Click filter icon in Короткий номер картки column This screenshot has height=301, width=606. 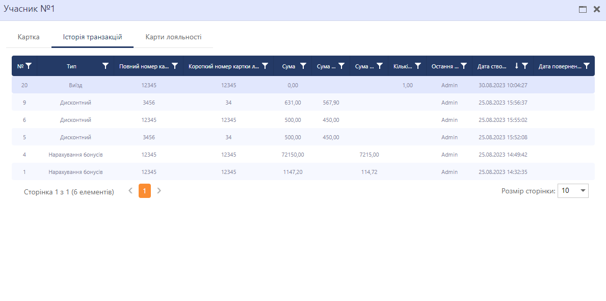pyautogui.click(x=265, y=66)
